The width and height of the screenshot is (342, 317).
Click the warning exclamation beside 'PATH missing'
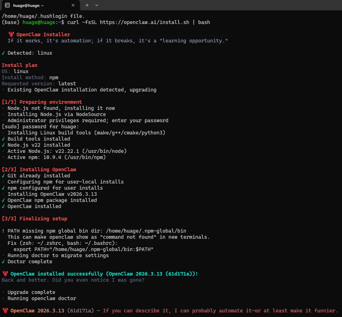coord(3,231)
